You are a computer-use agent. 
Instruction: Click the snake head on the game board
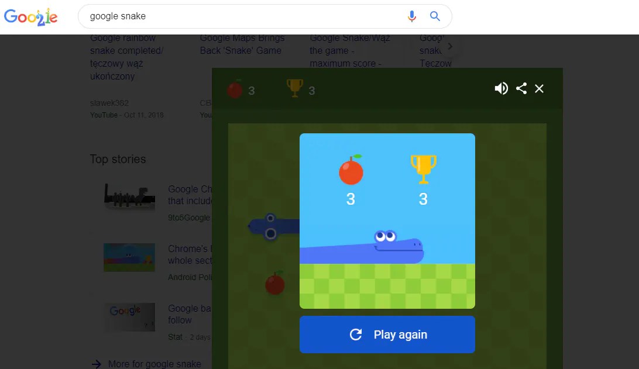(269, 226)
